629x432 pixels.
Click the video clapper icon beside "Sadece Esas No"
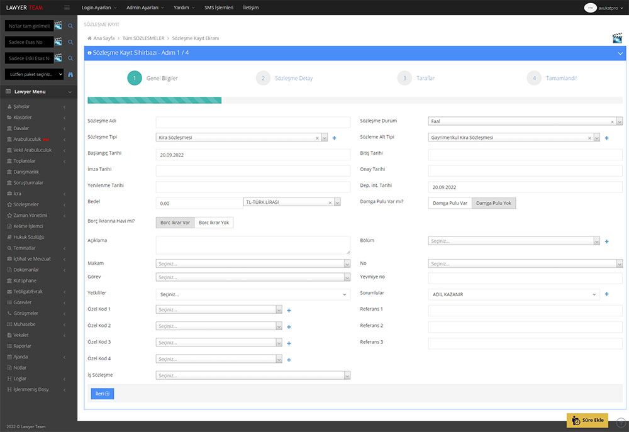click(58, 42)
